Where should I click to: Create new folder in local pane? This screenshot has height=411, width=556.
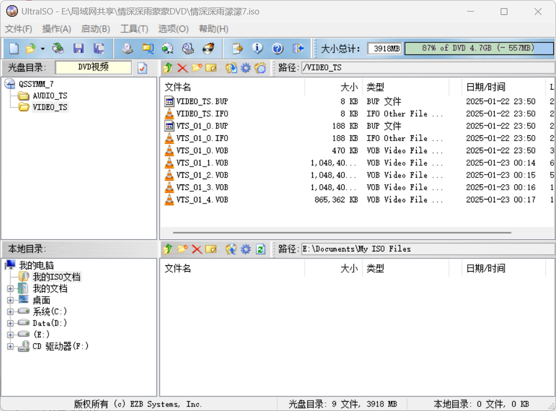tap(182, 249)
